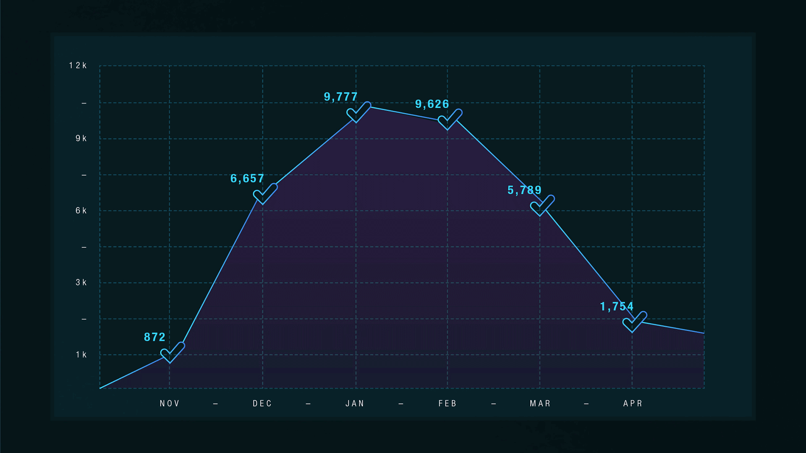Image resolution: width=806 pixels, height=453 pixels.
Task: Click the 872 data label
Action: coord(154,337)
